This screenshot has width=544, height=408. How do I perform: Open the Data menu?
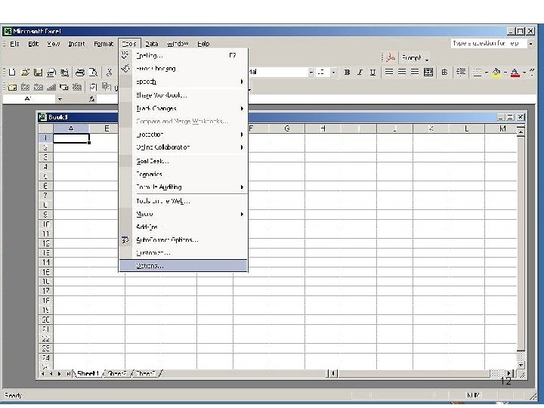pyautogui.click(x=152, y=44)
